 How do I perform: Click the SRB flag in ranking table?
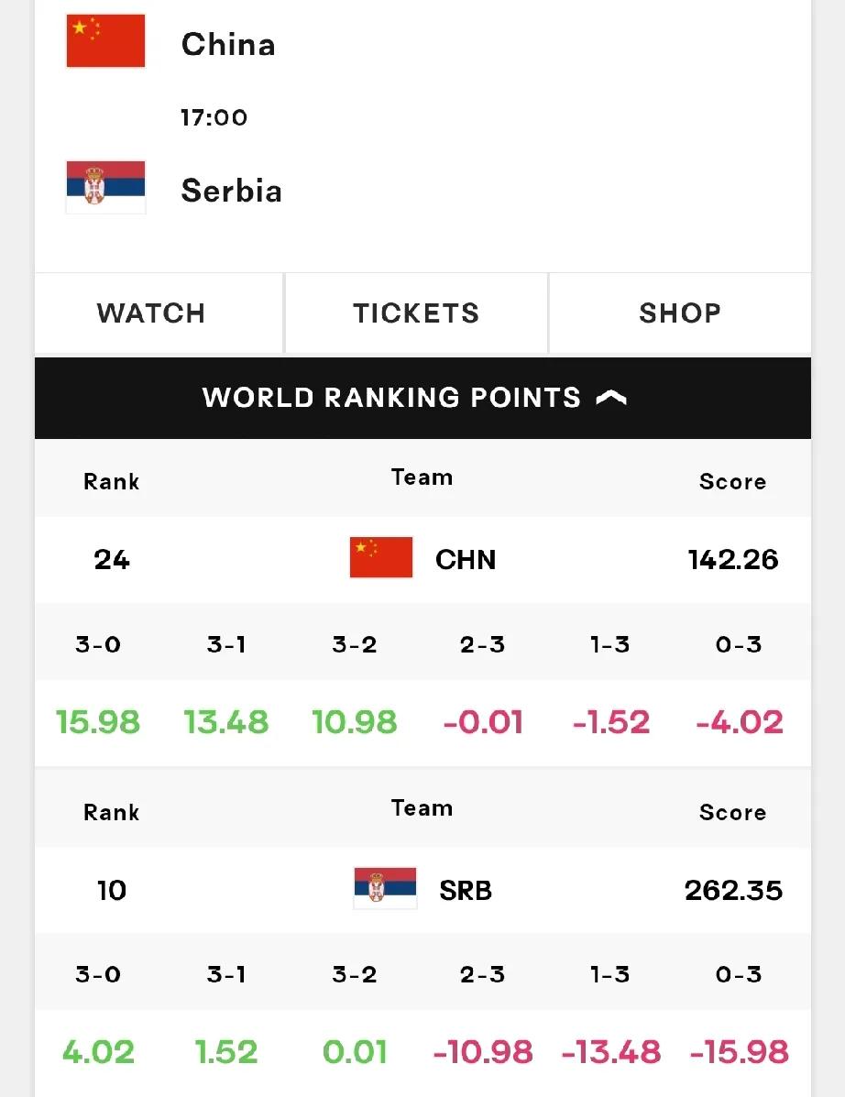[386, 889]
